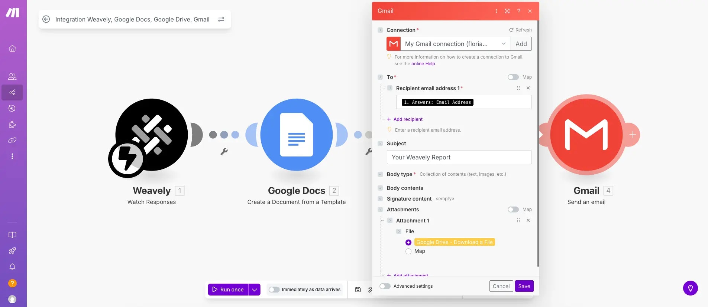The height and width of the screenshot is (307, 708).
Task: Remove Recipient email address 1
Action: [x=528, y=88]
